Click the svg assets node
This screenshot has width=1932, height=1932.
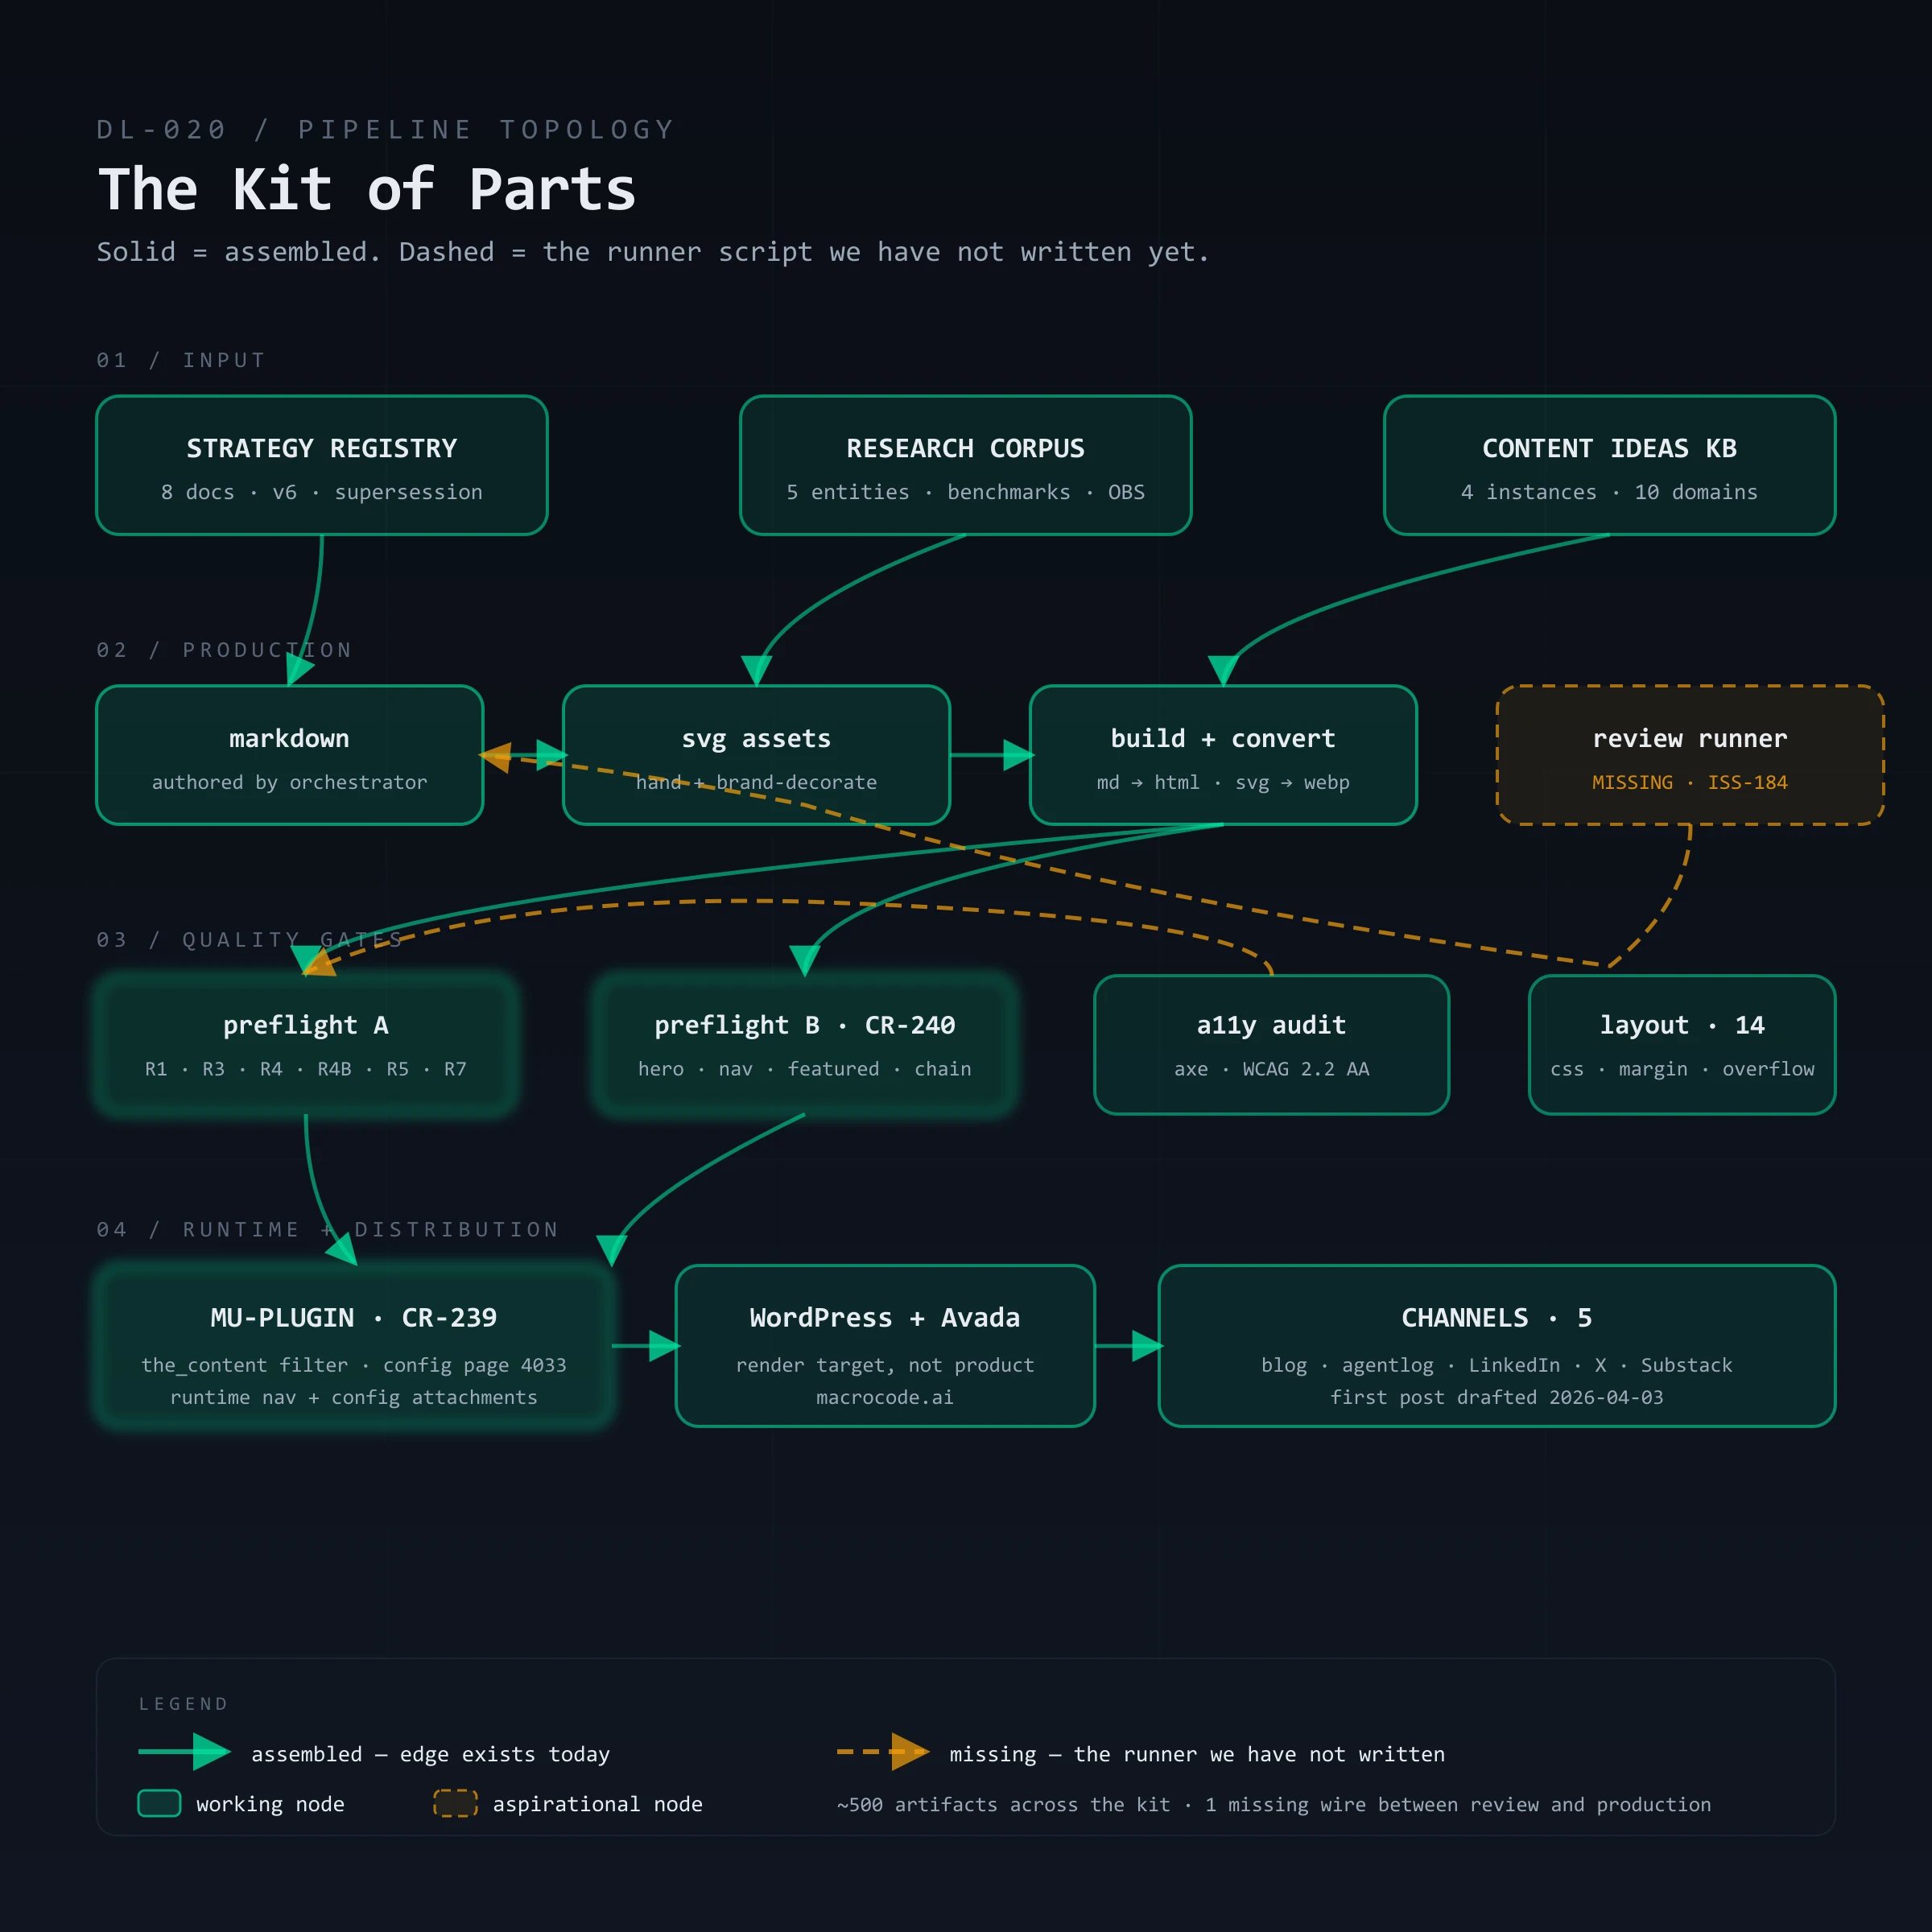tap(757, 755)
